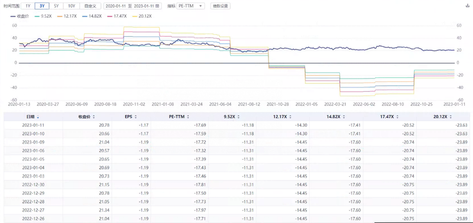Image resolution: width=473 pixels, height=223 pixels.
Task: Sort table by 收盘价 column arrow
Action: 93,117
